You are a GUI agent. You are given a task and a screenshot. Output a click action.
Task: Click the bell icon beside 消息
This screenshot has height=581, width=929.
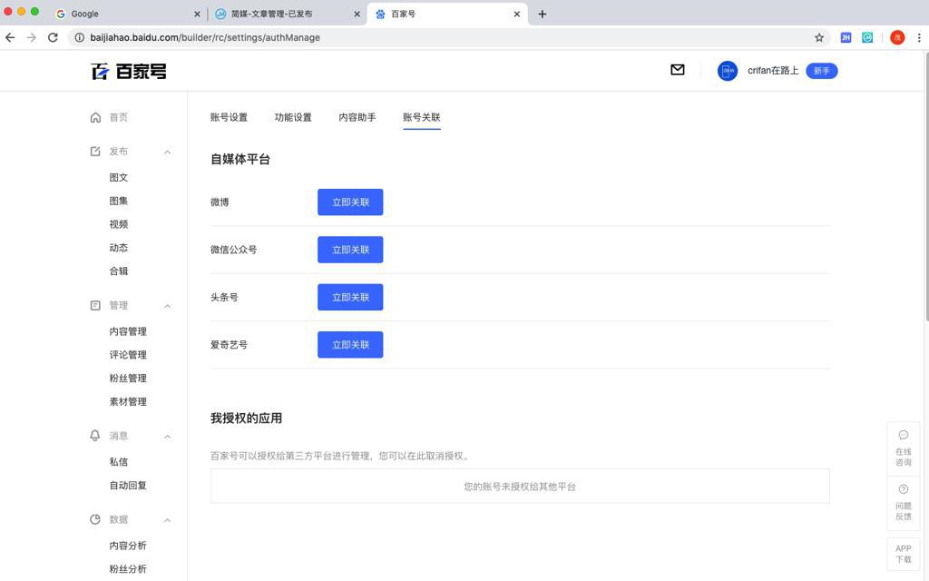pyautogui.click(x=95, y=436)
